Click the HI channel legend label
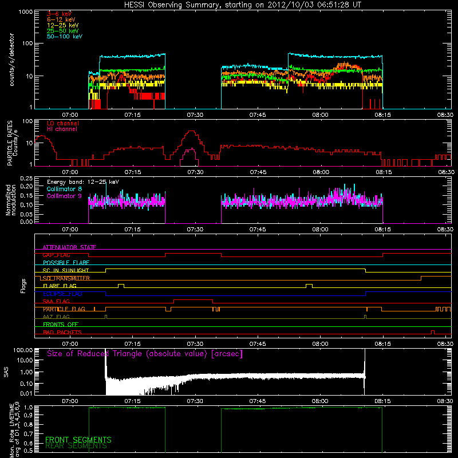The height and width of the screenshot is (458, 458). (62, 129)
